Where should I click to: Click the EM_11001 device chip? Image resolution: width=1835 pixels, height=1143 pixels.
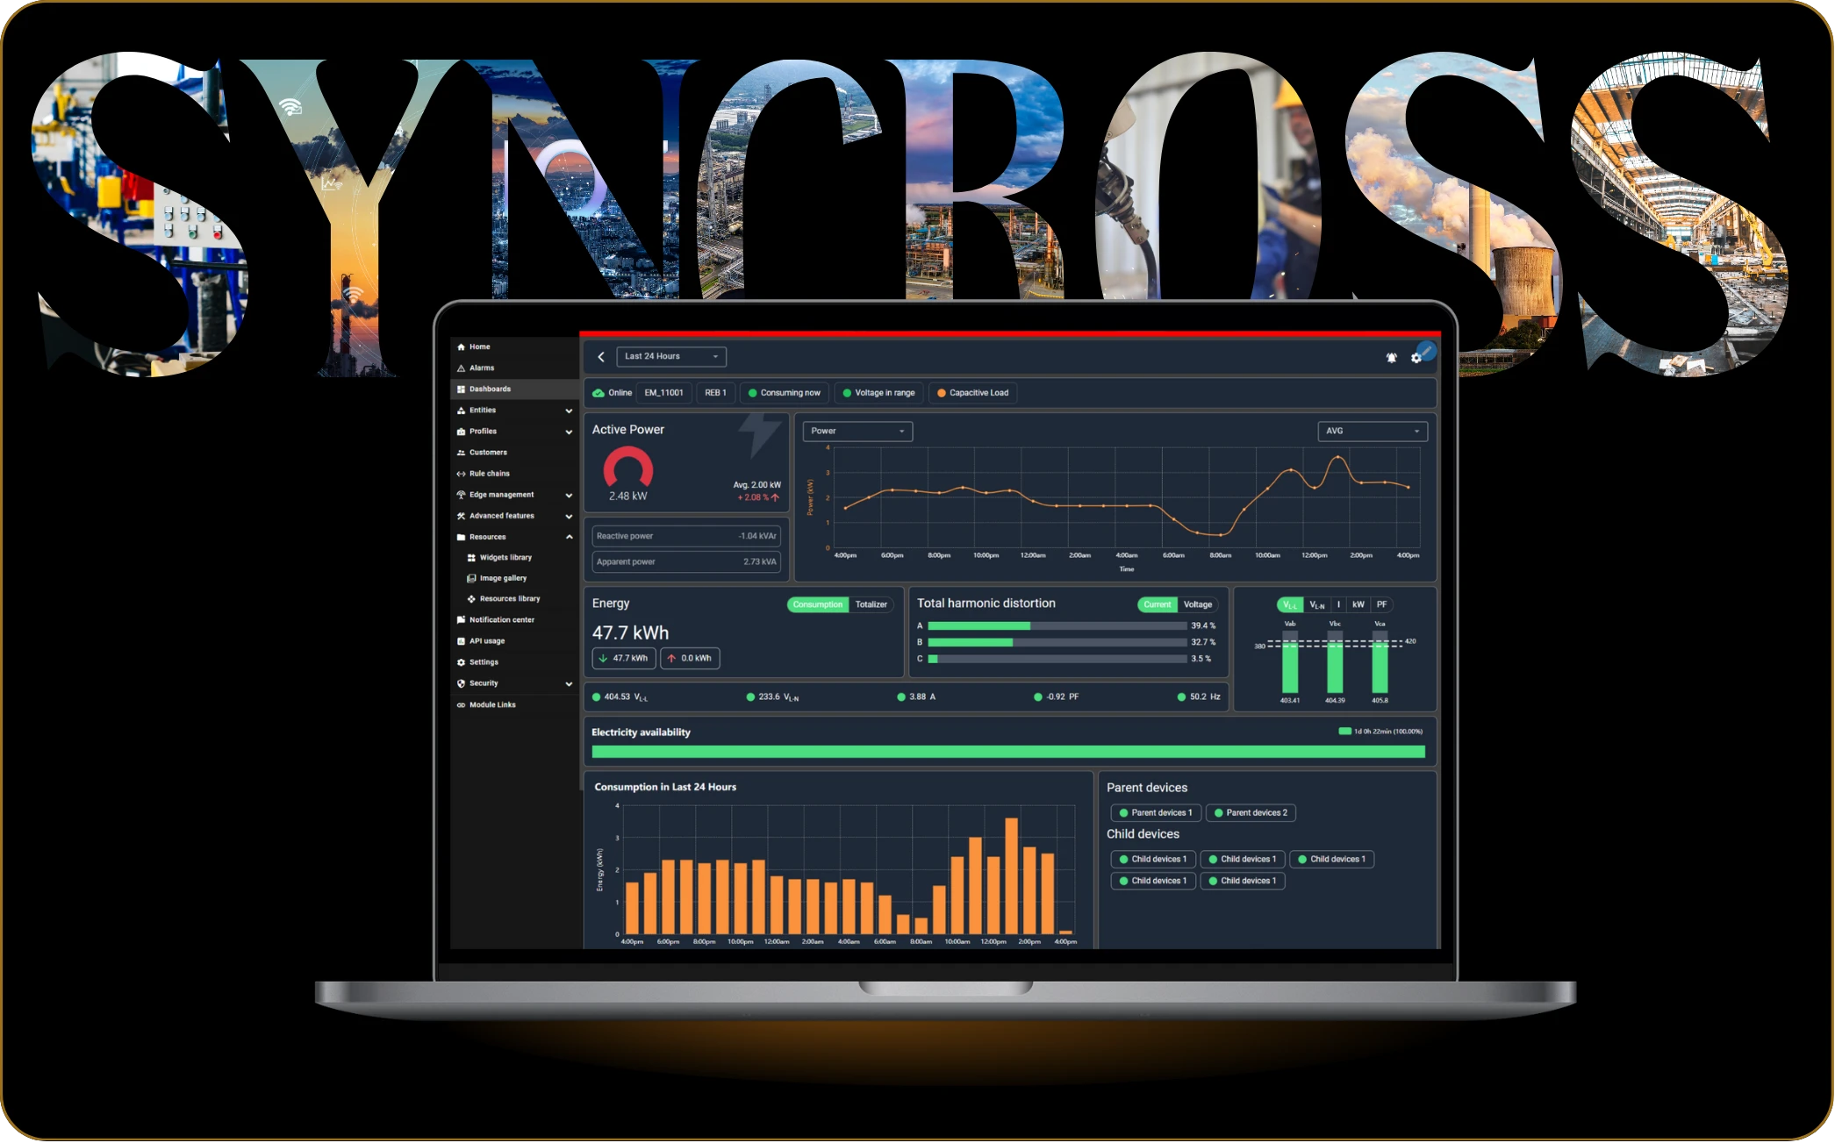point(664,393)
